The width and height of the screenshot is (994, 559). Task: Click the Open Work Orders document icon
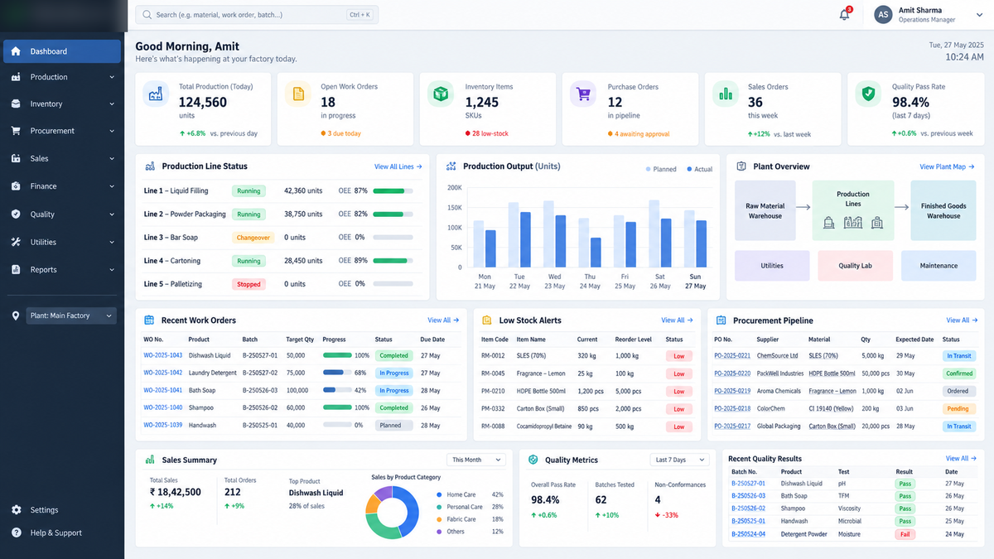297,94
